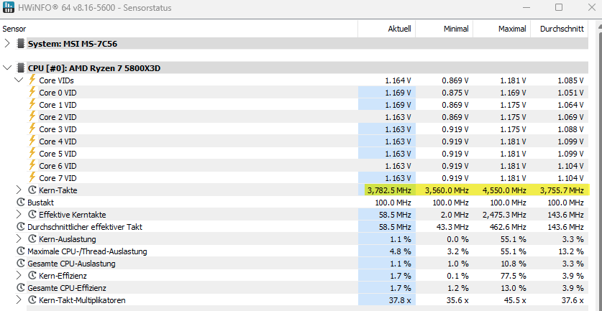Expand the System: MSI MS-7C56 node
Image resolution: width=602 pixels, height=311 pixels.
pos(7,43)
